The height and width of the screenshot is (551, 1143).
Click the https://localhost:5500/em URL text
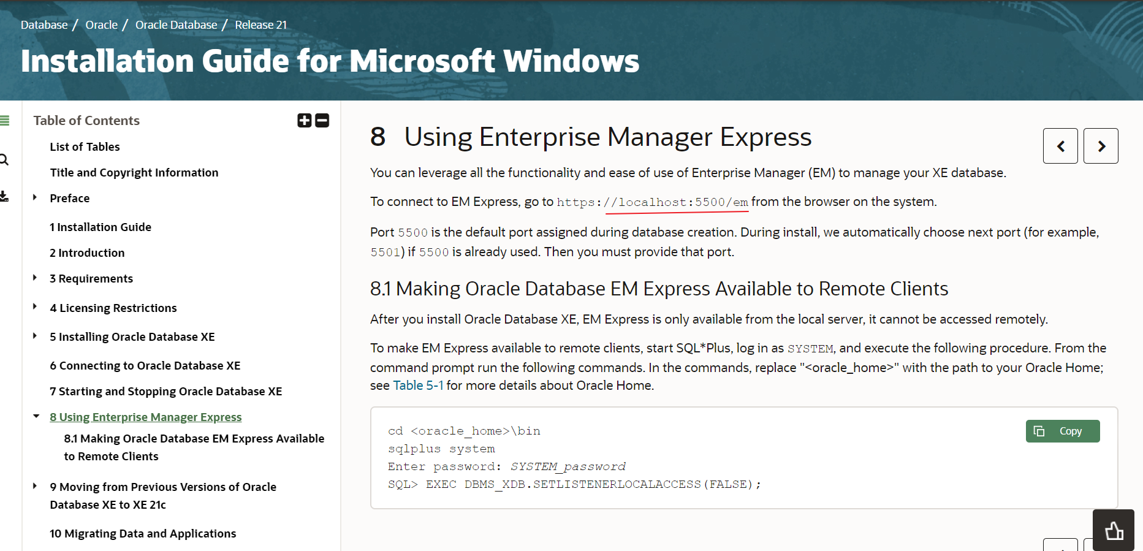pos(652,202)
